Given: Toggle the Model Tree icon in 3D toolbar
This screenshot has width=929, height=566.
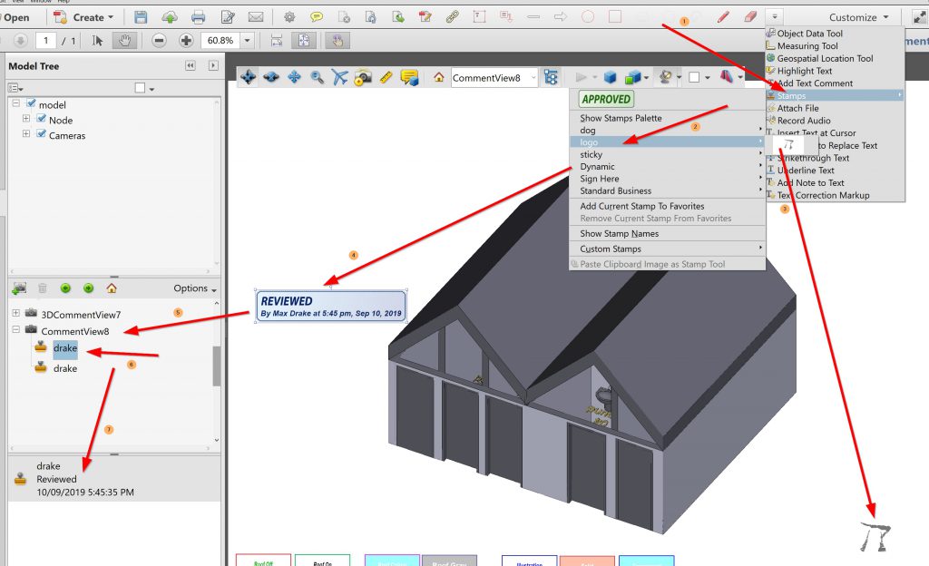Looking at the screenshot, I should pyautogui.click(x=552, y=78).
